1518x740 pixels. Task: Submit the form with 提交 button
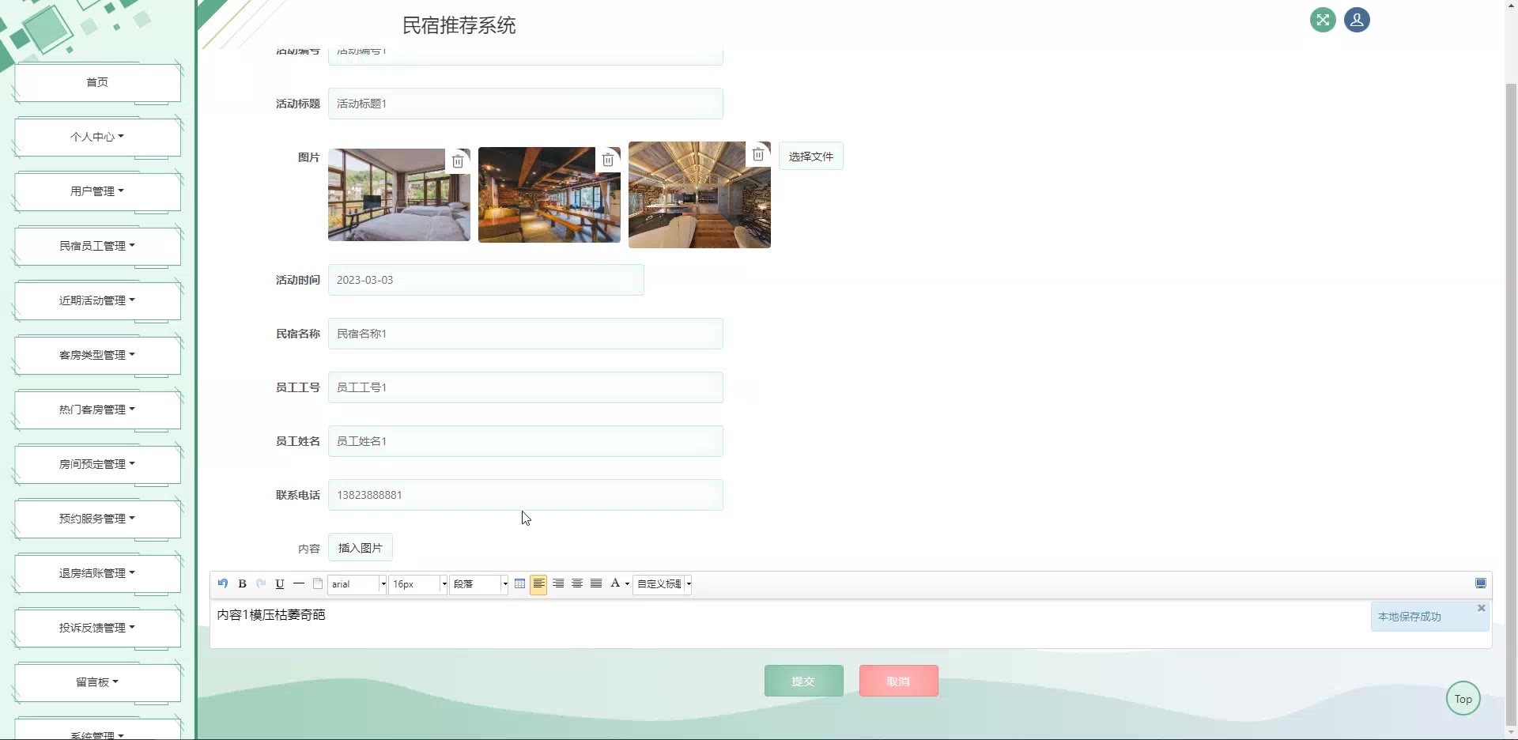(x=804, y=681)
